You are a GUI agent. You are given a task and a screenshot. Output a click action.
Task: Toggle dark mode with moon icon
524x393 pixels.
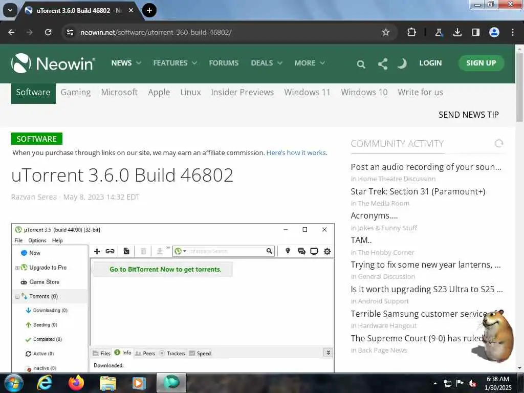tap(402, 63)
